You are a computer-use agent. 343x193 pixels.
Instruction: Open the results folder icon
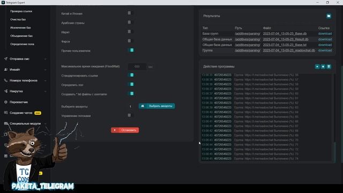click(329, 16)
